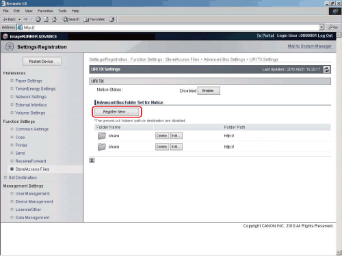This screenshot has width=342, height=256.
Task: Click the first share folder icon
Action: pos(102,136)
